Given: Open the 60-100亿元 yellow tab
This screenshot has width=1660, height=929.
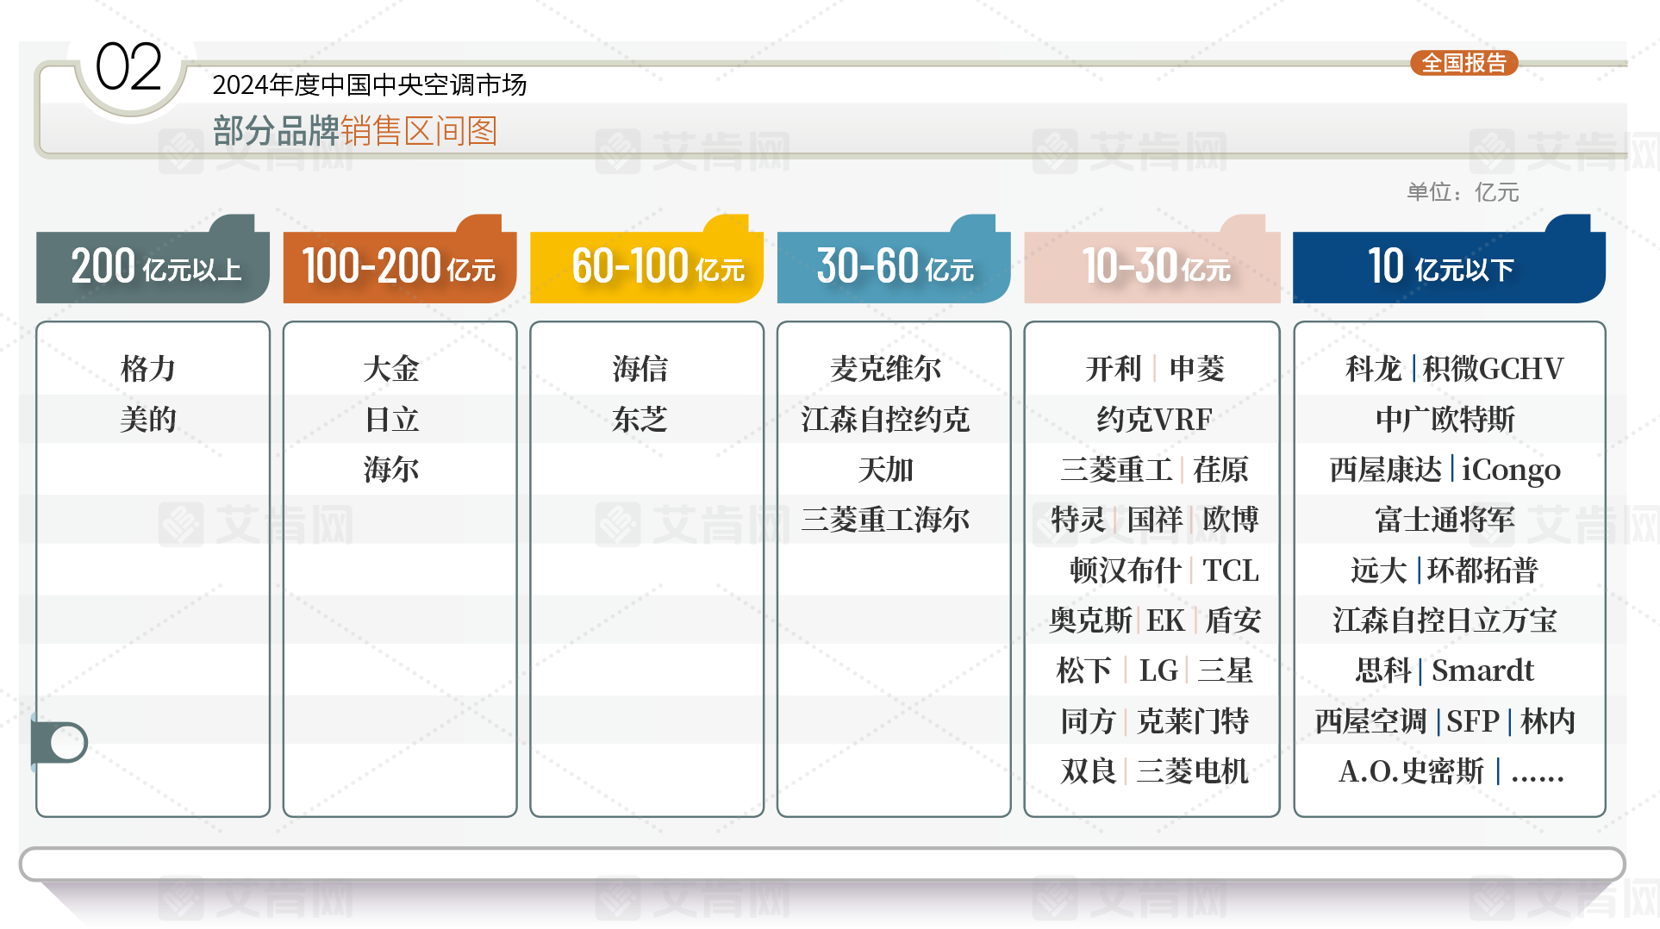Looking at the screenshot, I should [x=646, y=266].
